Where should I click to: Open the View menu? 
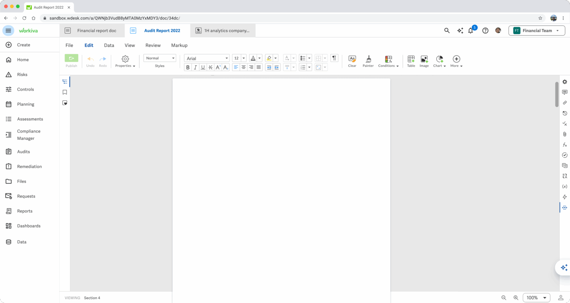click(x=130, y=45)
